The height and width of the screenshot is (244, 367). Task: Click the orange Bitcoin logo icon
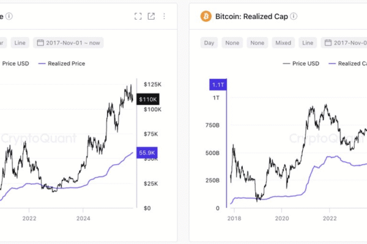206,16
